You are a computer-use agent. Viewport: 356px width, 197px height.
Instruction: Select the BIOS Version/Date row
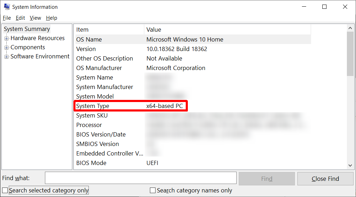[x=193, y=134]
